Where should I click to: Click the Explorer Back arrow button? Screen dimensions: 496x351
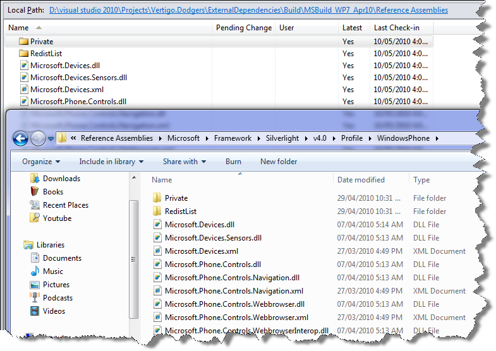coord(21,139)
